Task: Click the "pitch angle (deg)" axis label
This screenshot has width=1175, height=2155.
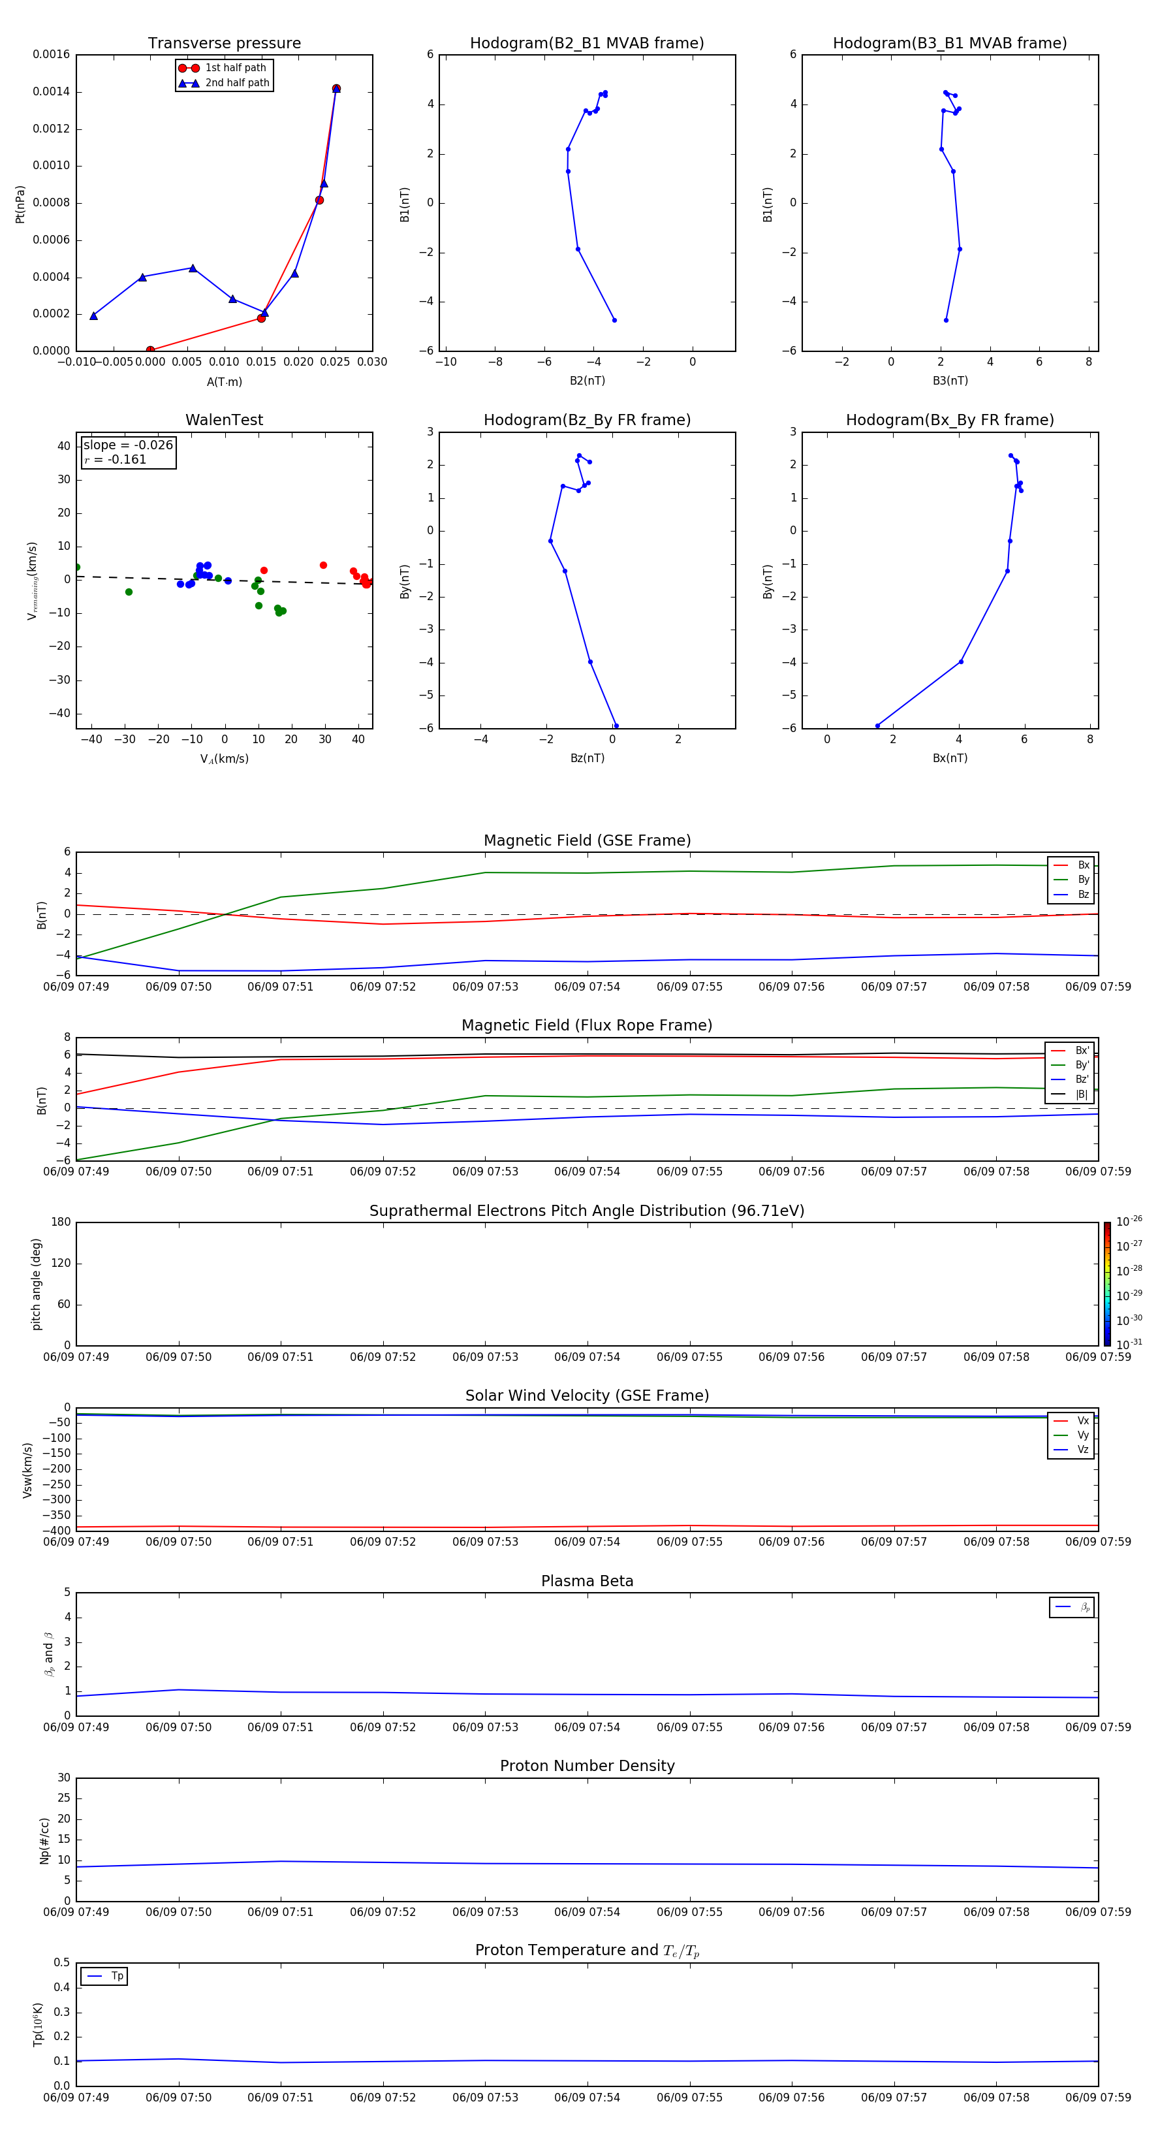Action: click(x=36, y=1283)
